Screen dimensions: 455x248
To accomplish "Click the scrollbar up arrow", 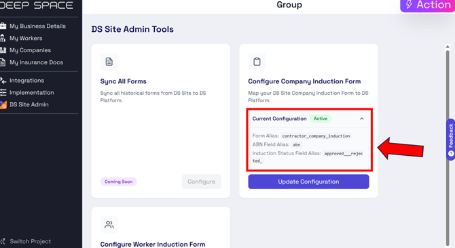I will pyautogui.click(x=448, y=47).
